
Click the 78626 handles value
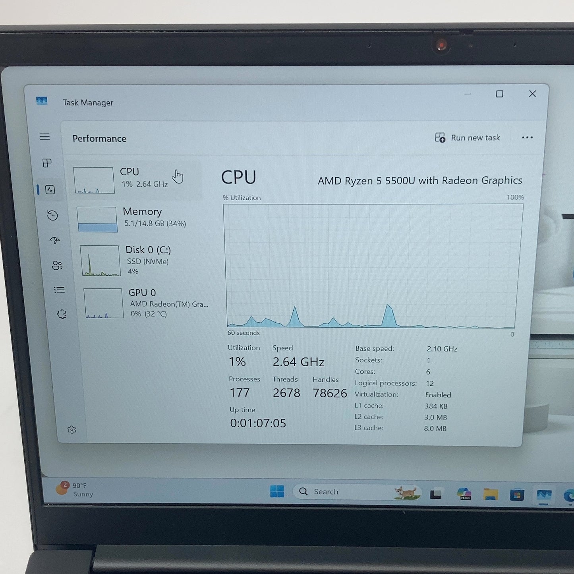coord(330,393)
